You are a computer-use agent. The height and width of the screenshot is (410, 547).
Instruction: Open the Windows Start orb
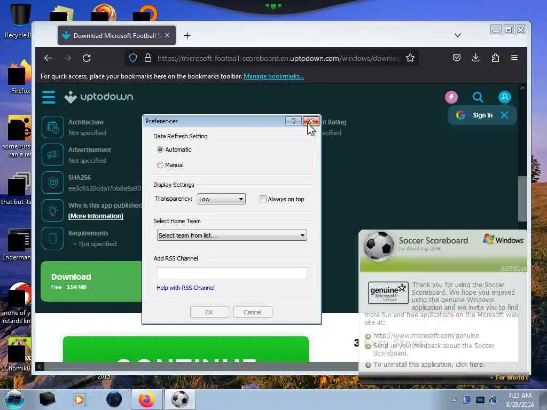[14, 399]
